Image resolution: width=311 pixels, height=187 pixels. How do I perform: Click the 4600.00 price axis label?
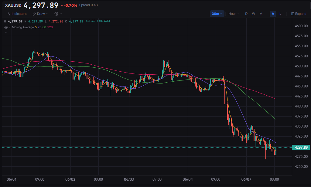coord(301,26)
